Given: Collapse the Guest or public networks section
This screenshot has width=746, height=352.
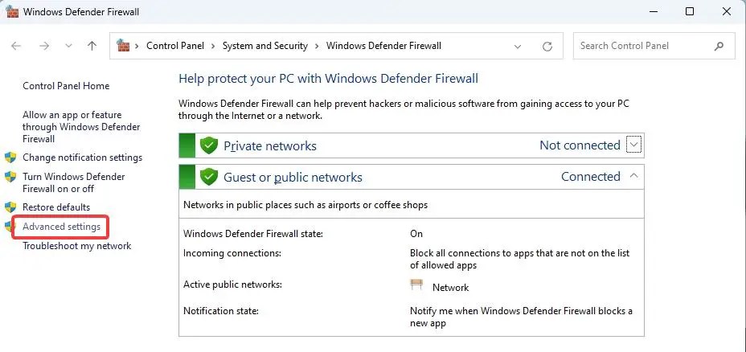Looking at the screenshot, I should coord(633,176).
